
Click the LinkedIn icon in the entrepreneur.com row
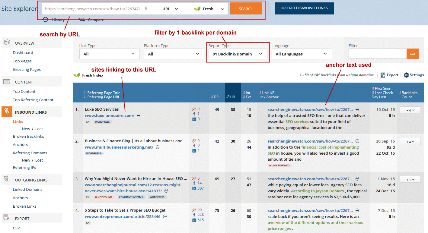click(x=194, y=220)
